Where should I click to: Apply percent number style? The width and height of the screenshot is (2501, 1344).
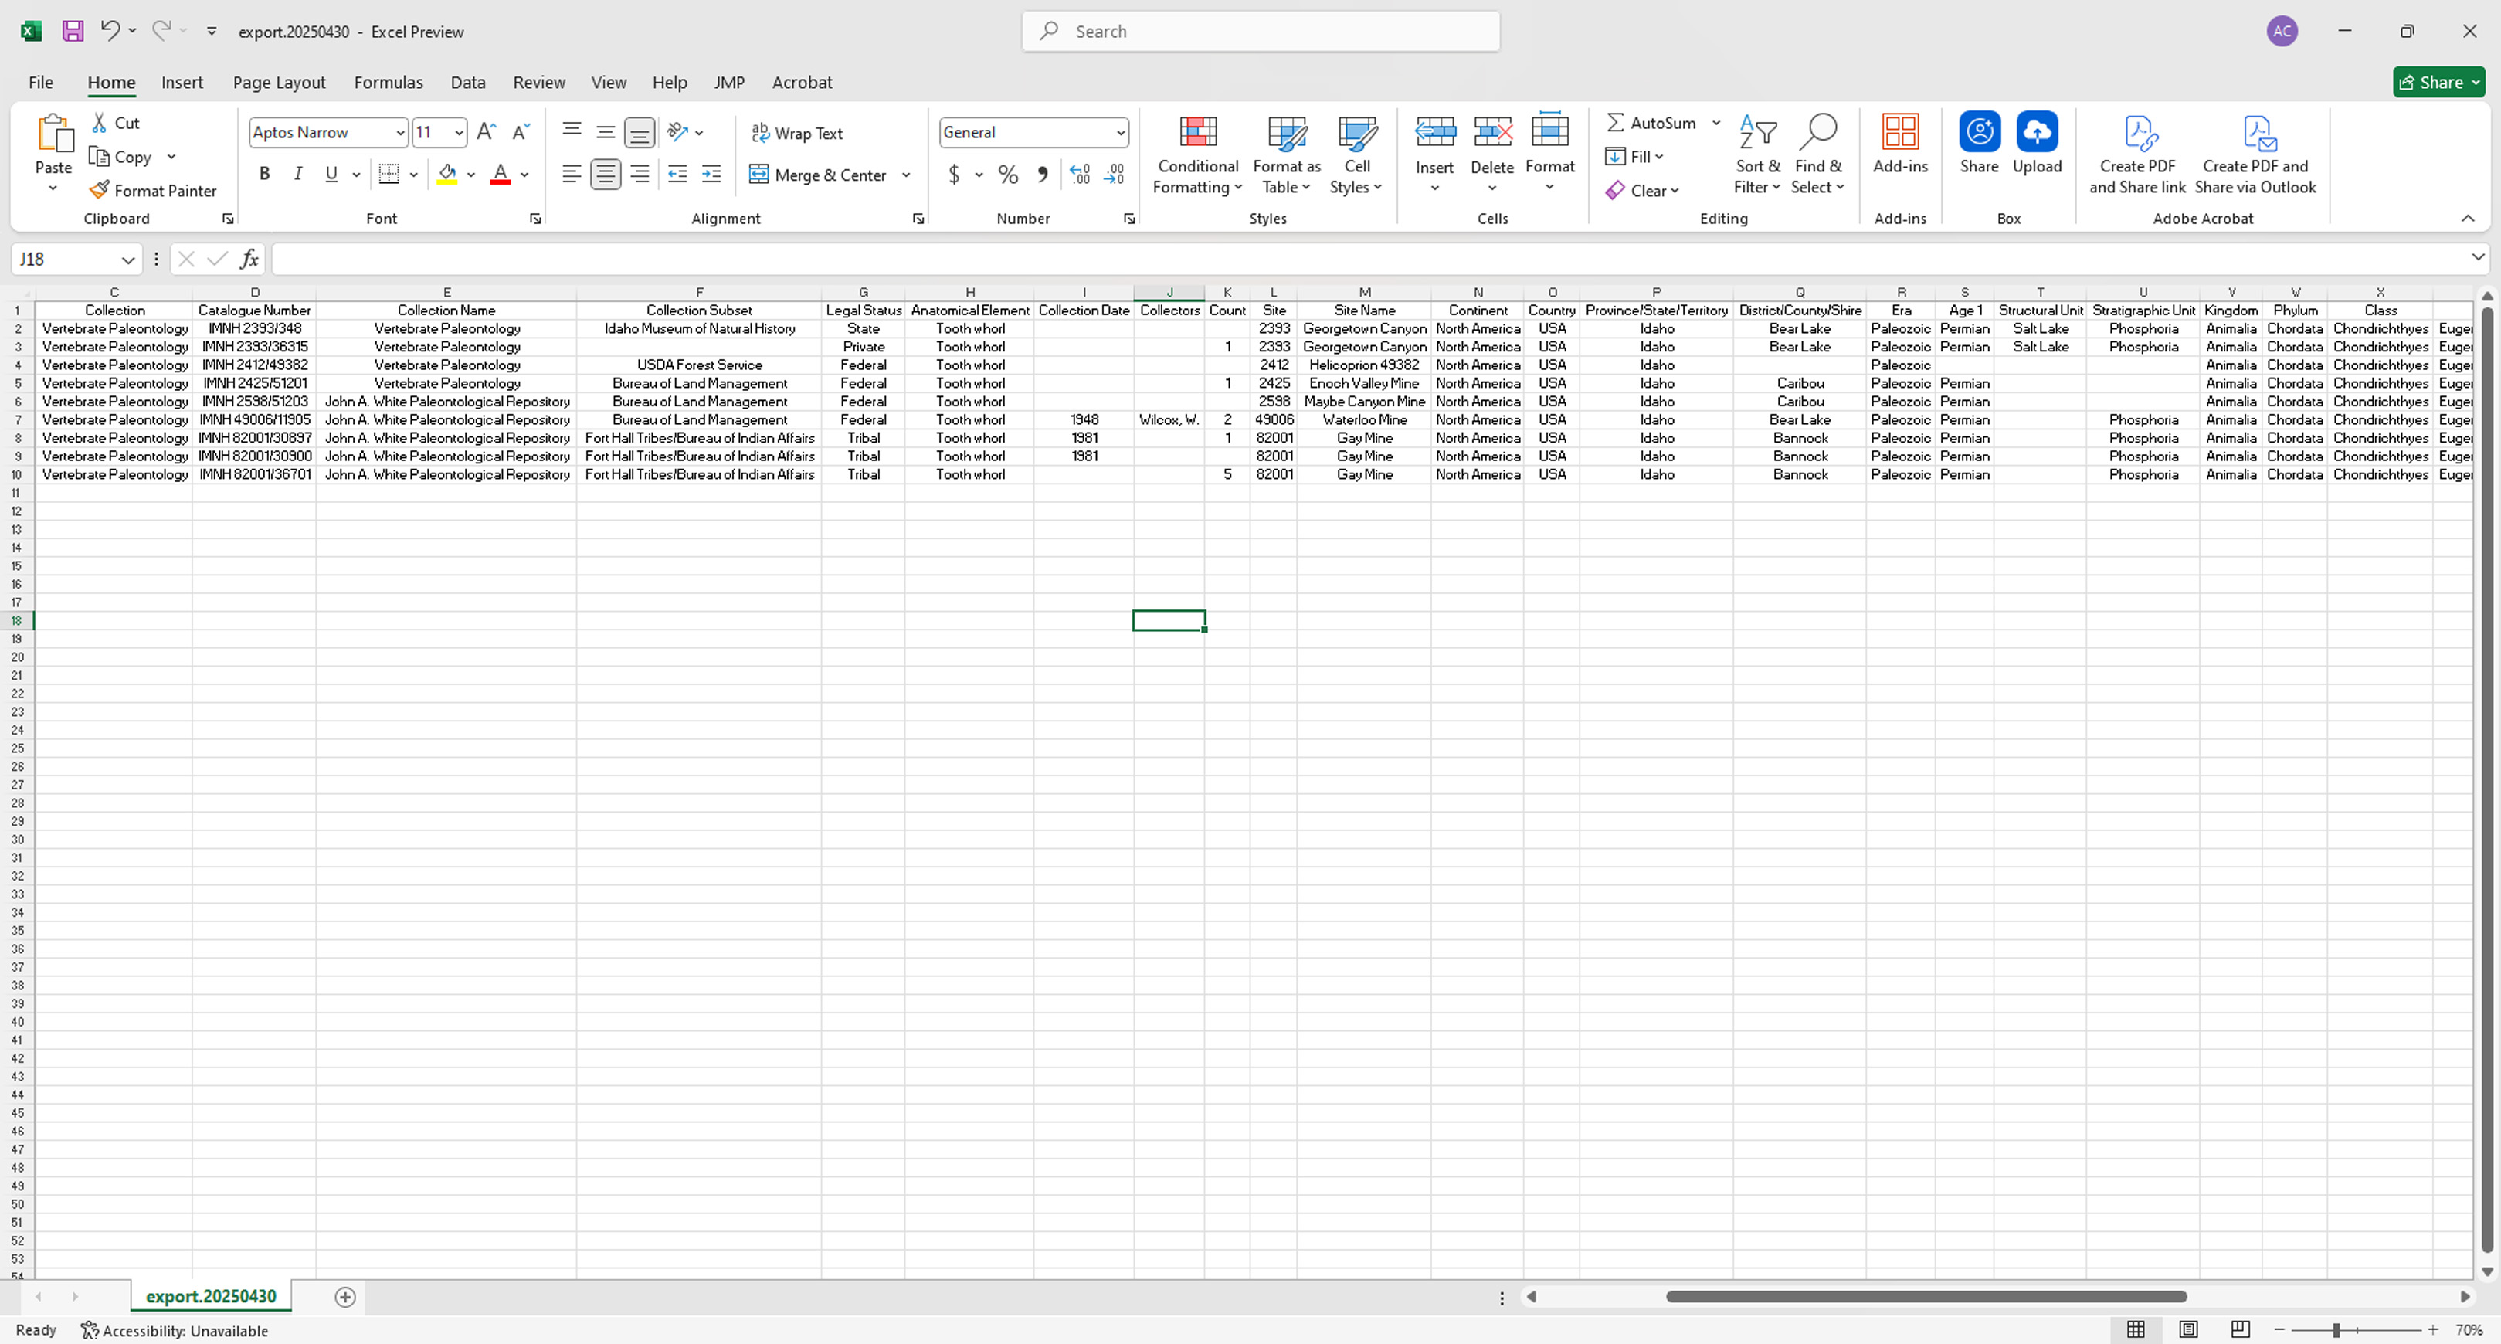[x=1008, y=175]
